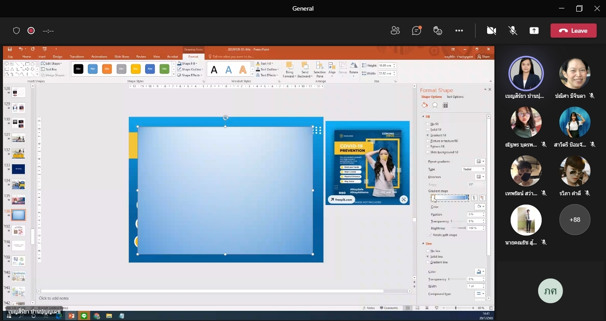Viewport: 606px width, 321px height.
Task: Open the reactions icon in Teams toolbar
Action: point(438,31)
